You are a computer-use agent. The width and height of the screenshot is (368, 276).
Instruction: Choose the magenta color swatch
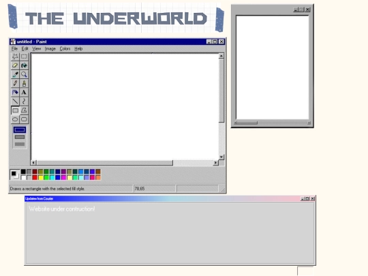(63, 178)
